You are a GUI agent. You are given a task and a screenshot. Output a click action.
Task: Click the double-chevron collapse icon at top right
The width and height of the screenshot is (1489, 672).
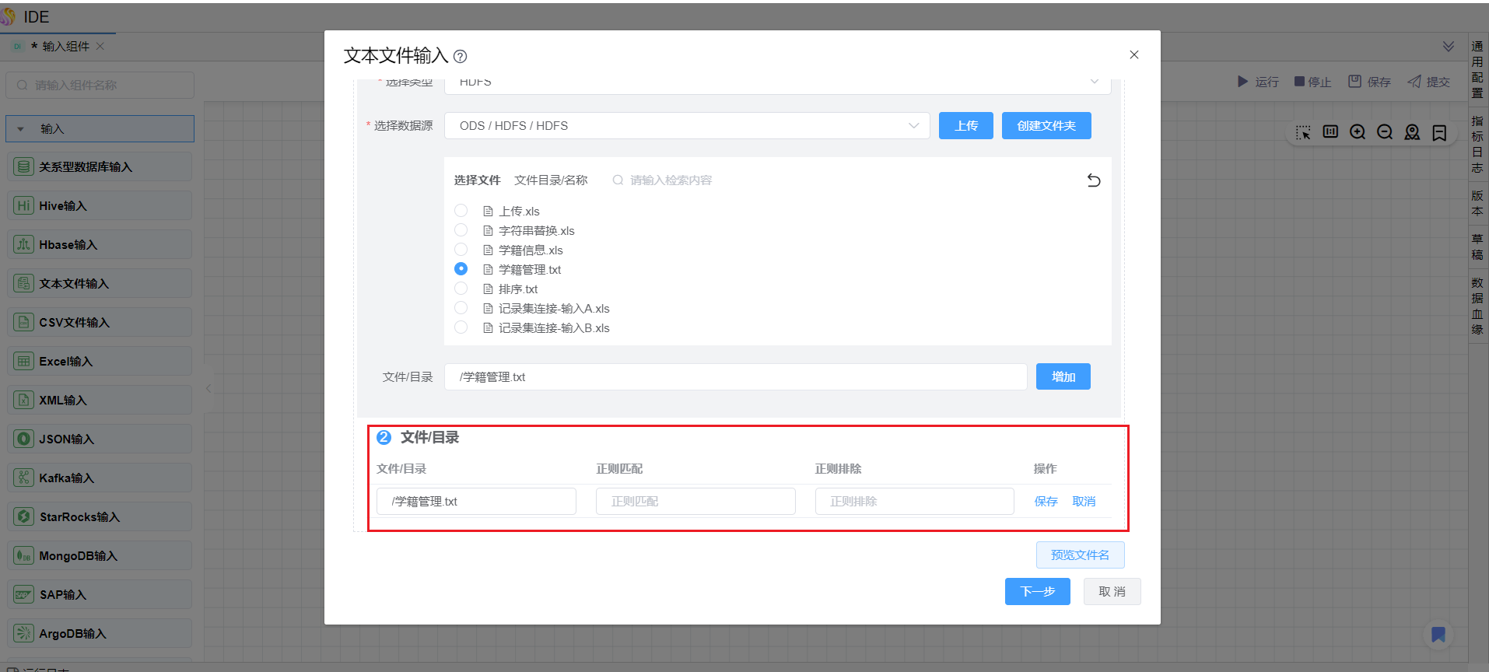tap(1449, 47)
